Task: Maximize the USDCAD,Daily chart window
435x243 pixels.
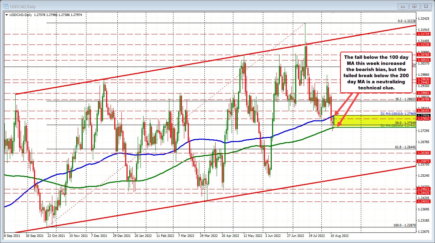Action: (414, 6)
